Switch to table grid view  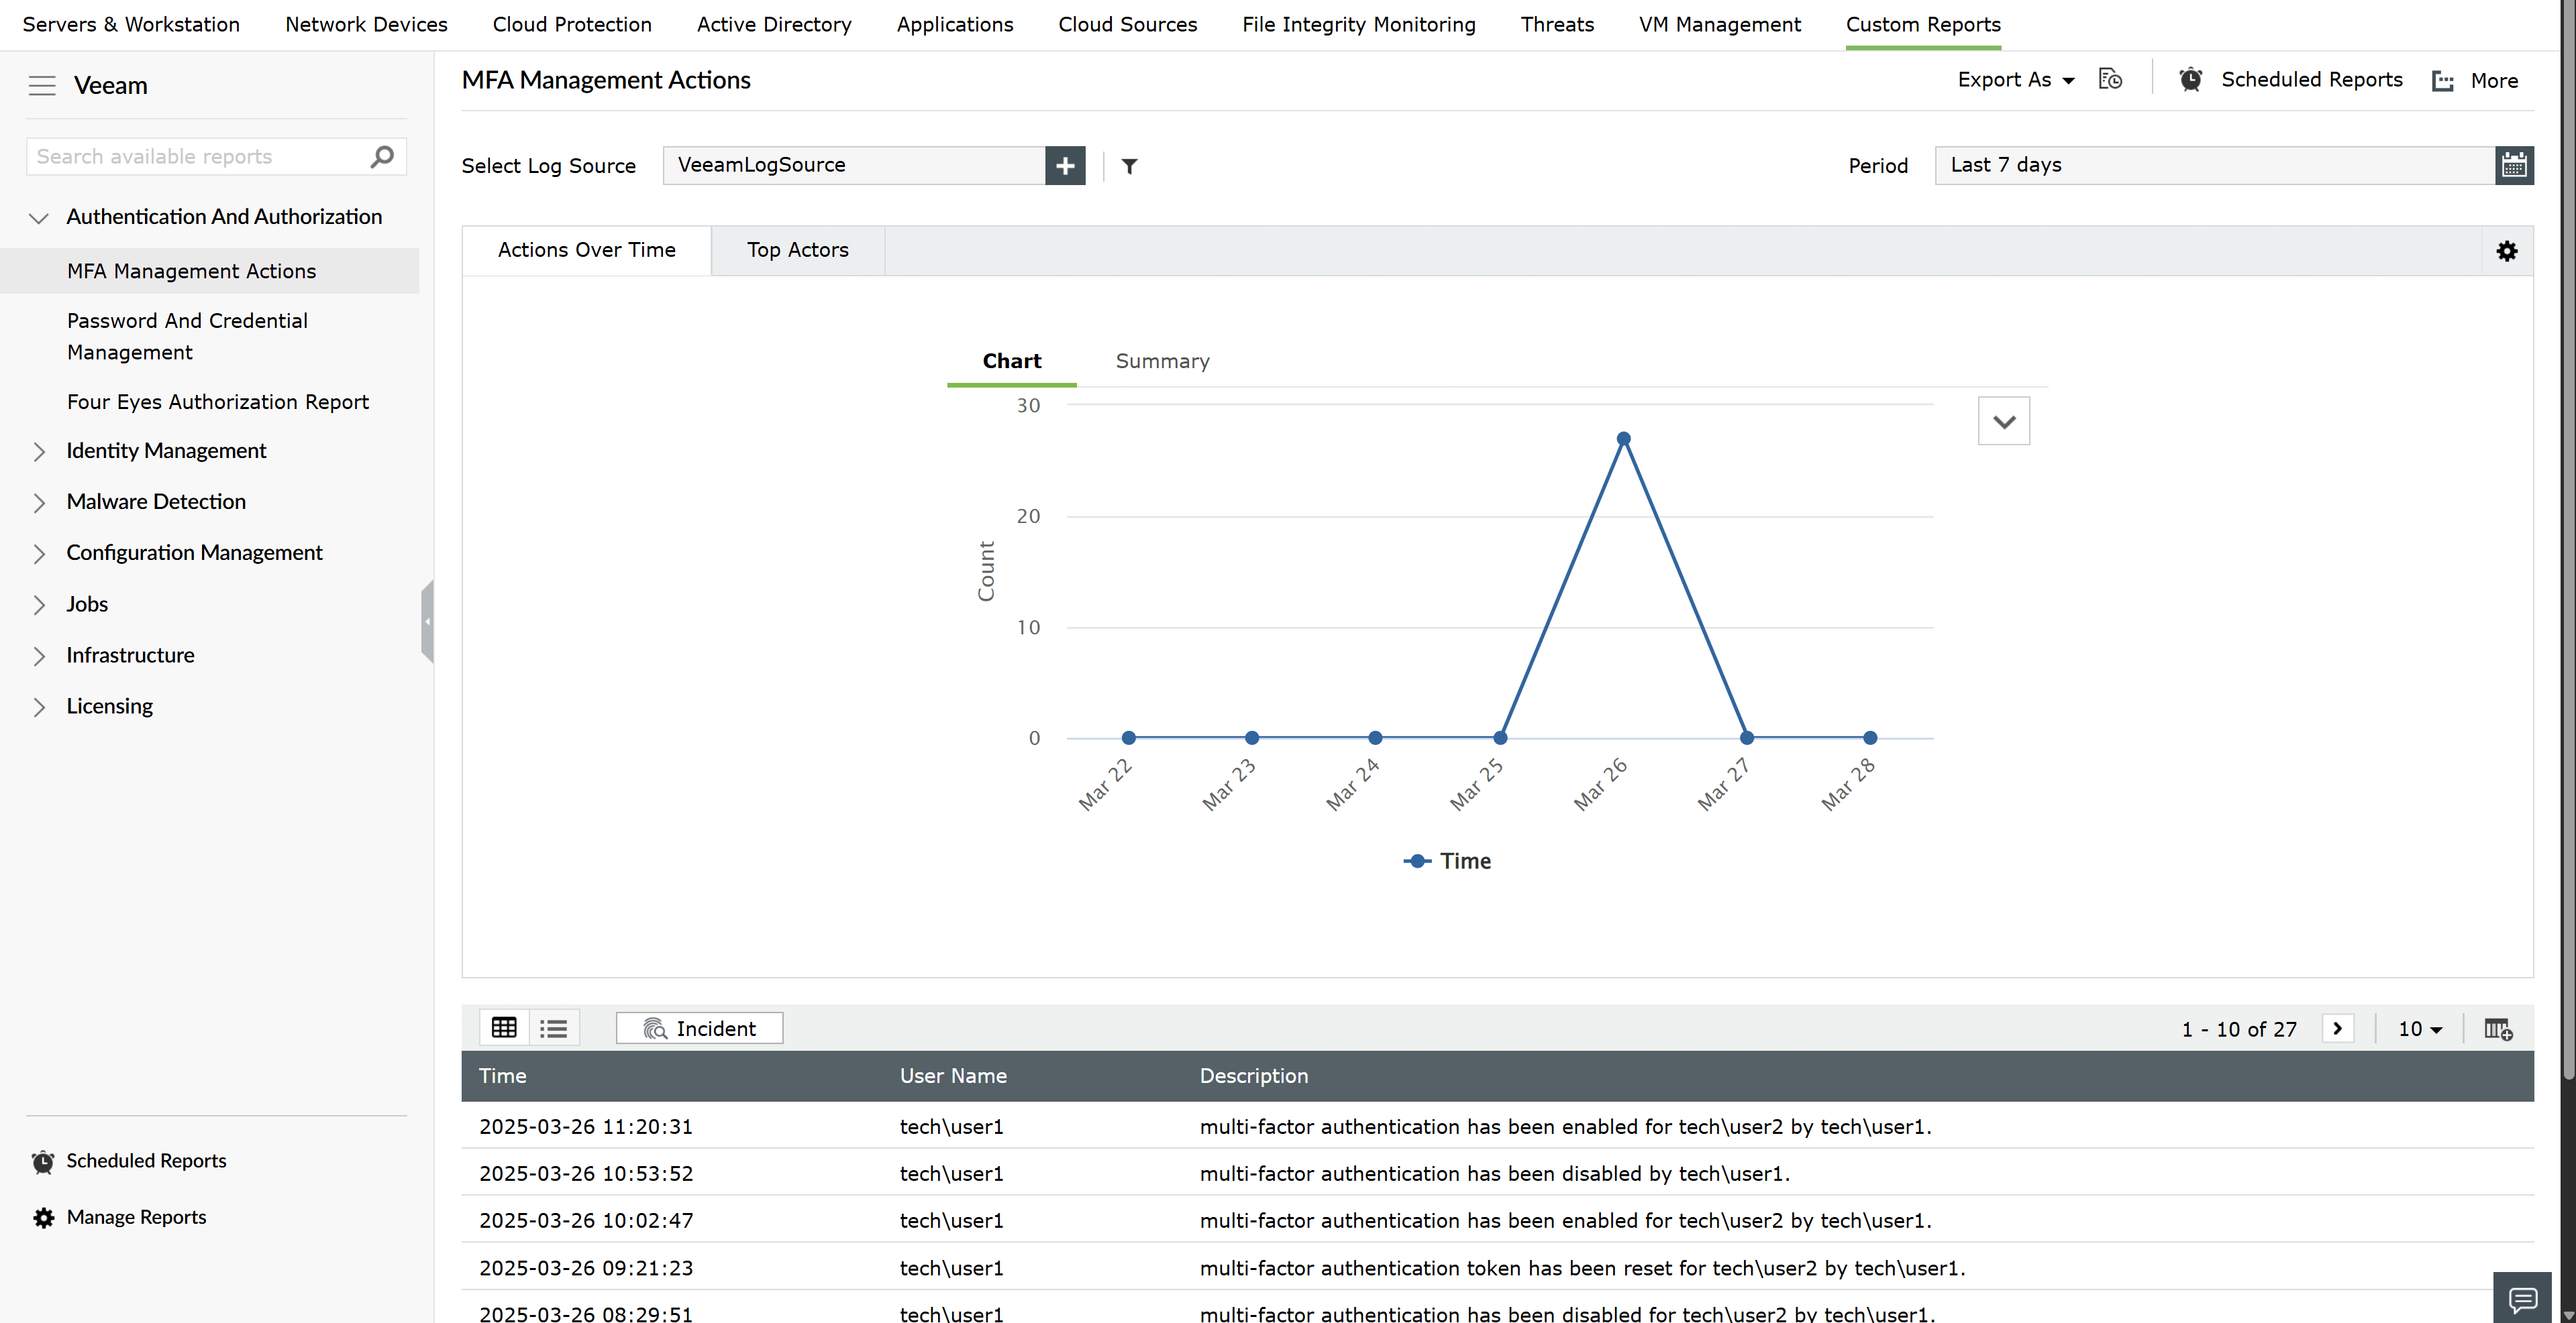click(504, 1028)
